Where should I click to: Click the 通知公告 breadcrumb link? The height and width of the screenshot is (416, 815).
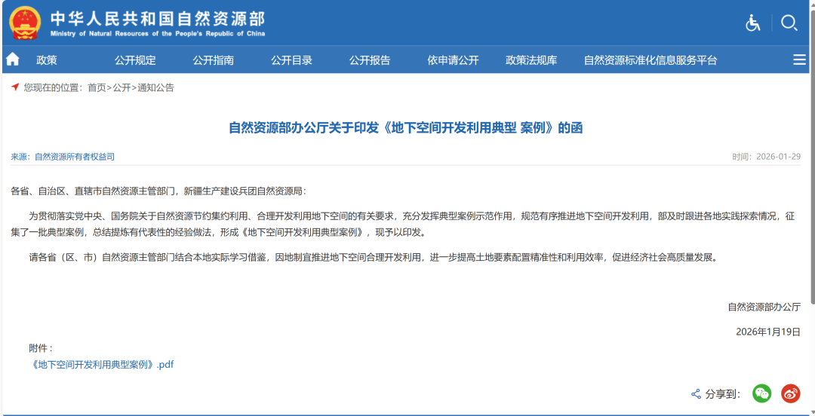click(155, 87)
